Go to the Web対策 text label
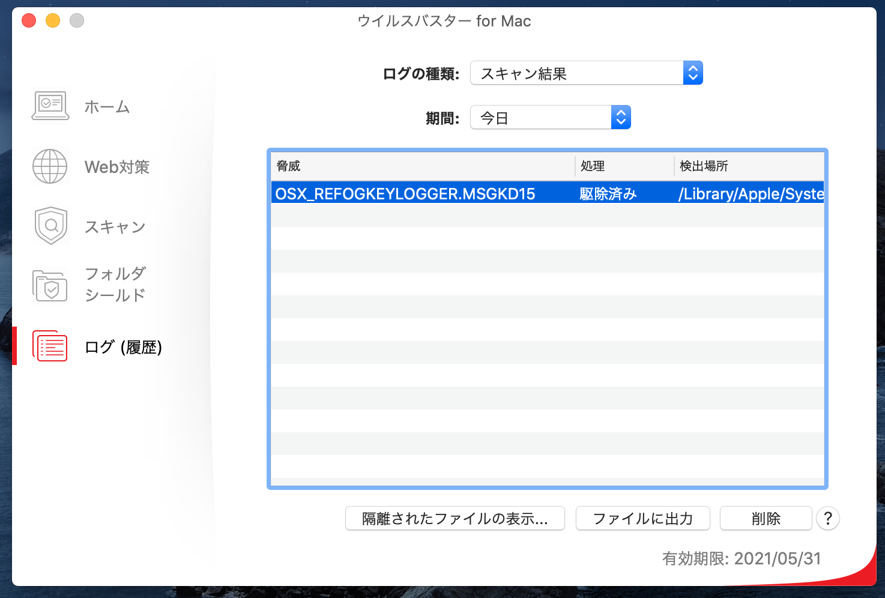885x598 pixels. (x=117, y=167)
